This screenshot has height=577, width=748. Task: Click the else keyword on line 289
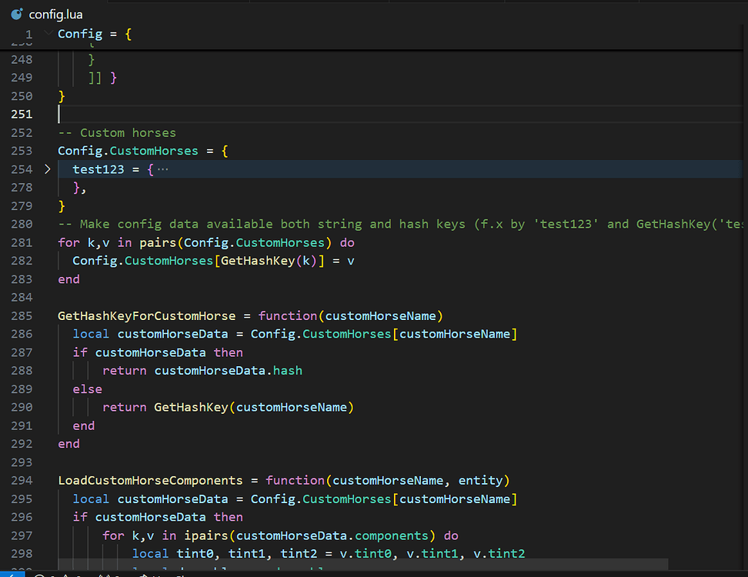tap(87, 389)
